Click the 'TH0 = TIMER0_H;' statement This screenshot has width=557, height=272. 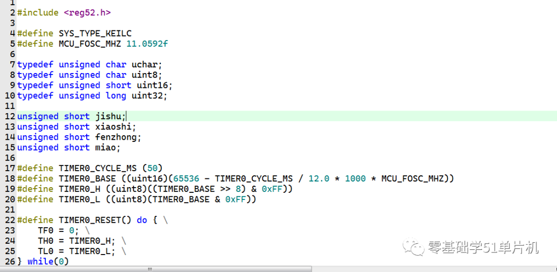click(x=77, y=241)
